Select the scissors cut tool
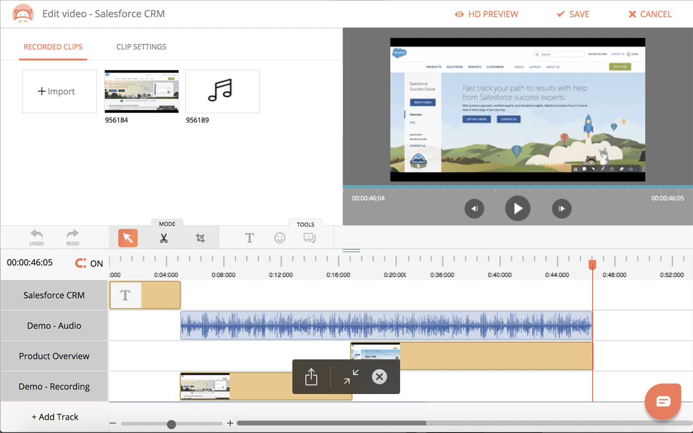Image resolution: width=693 pixels, height=433 pixels. 164,238
